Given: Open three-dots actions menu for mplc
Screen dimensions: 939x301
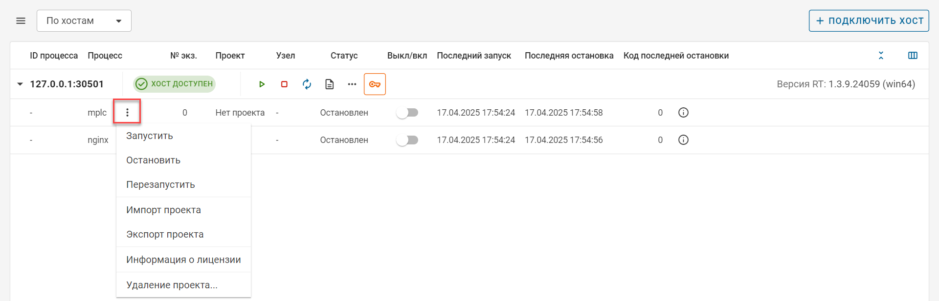Looking at the screenshot, I should pyautogui.click(x=128, y=112).
